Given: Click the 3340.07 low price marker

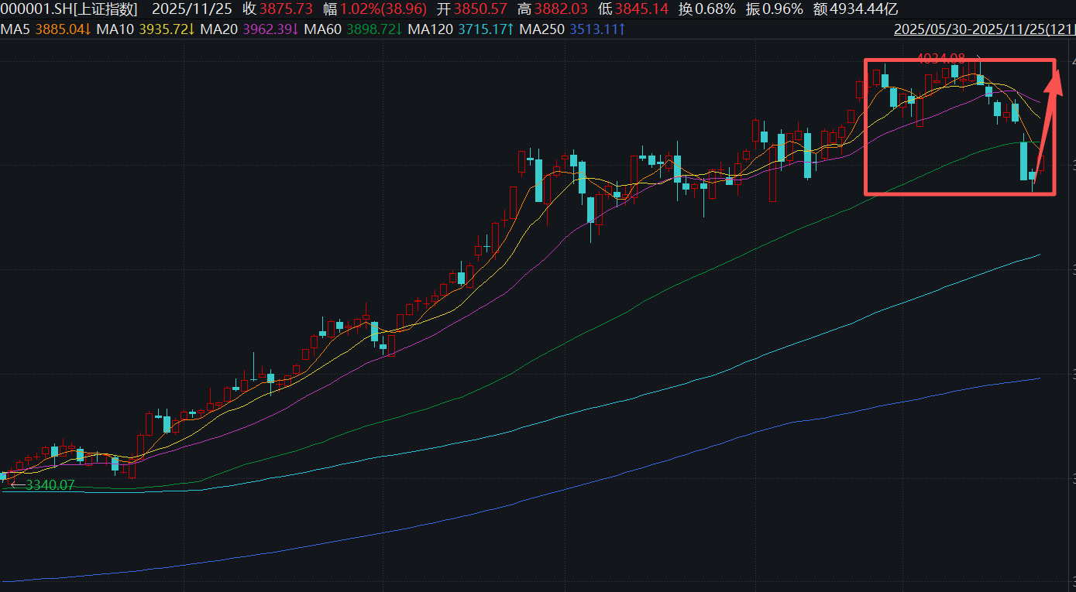Looking at the screenshot, I should (x=50, y=486).
